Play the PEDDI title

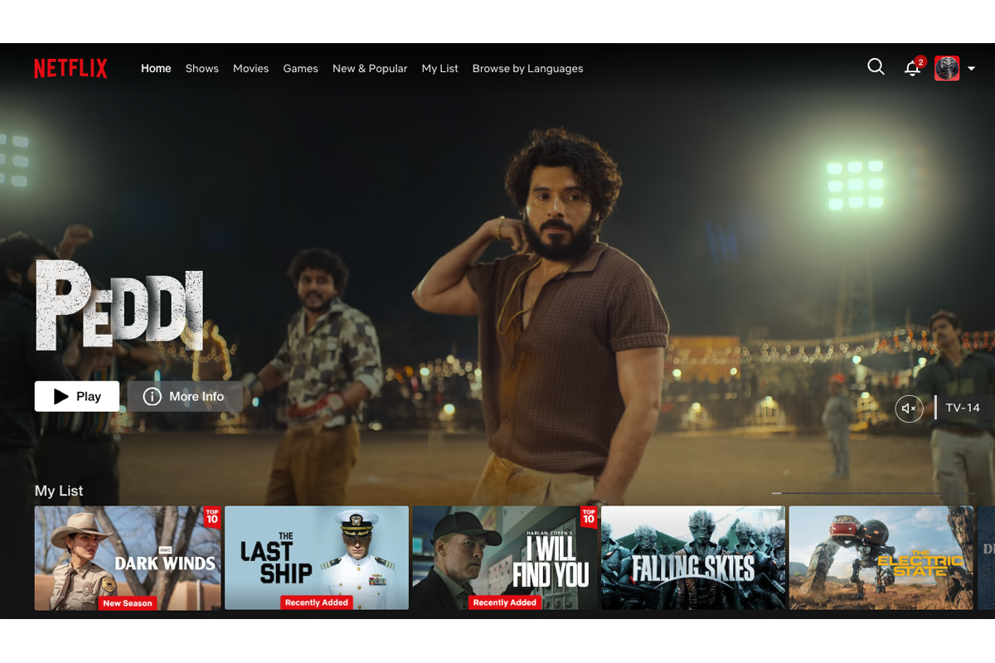(x=77, y=397)
